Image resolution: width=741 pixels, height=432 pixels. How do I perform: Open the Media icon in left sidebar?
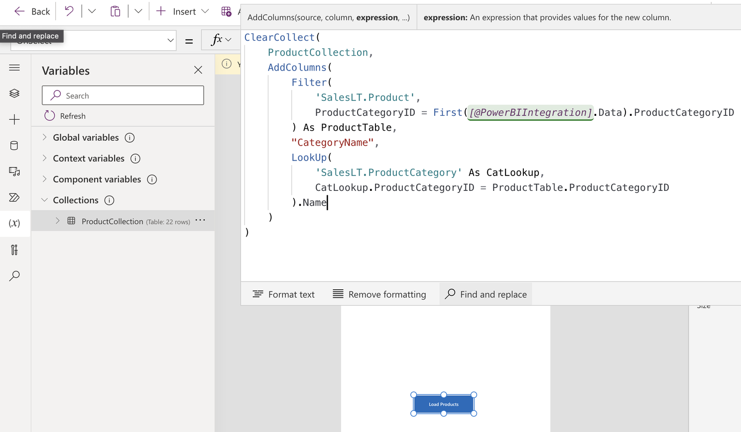[x=14, y=172]
